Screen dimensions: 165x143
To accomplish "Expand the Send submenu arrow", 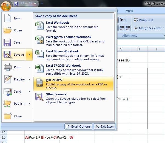I will 29,91.
